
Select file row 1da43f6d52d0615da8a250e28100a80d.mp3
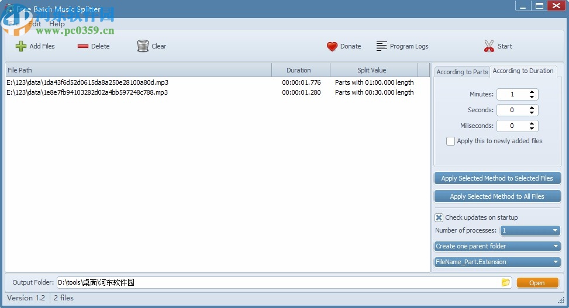click(x=218, y=82)
